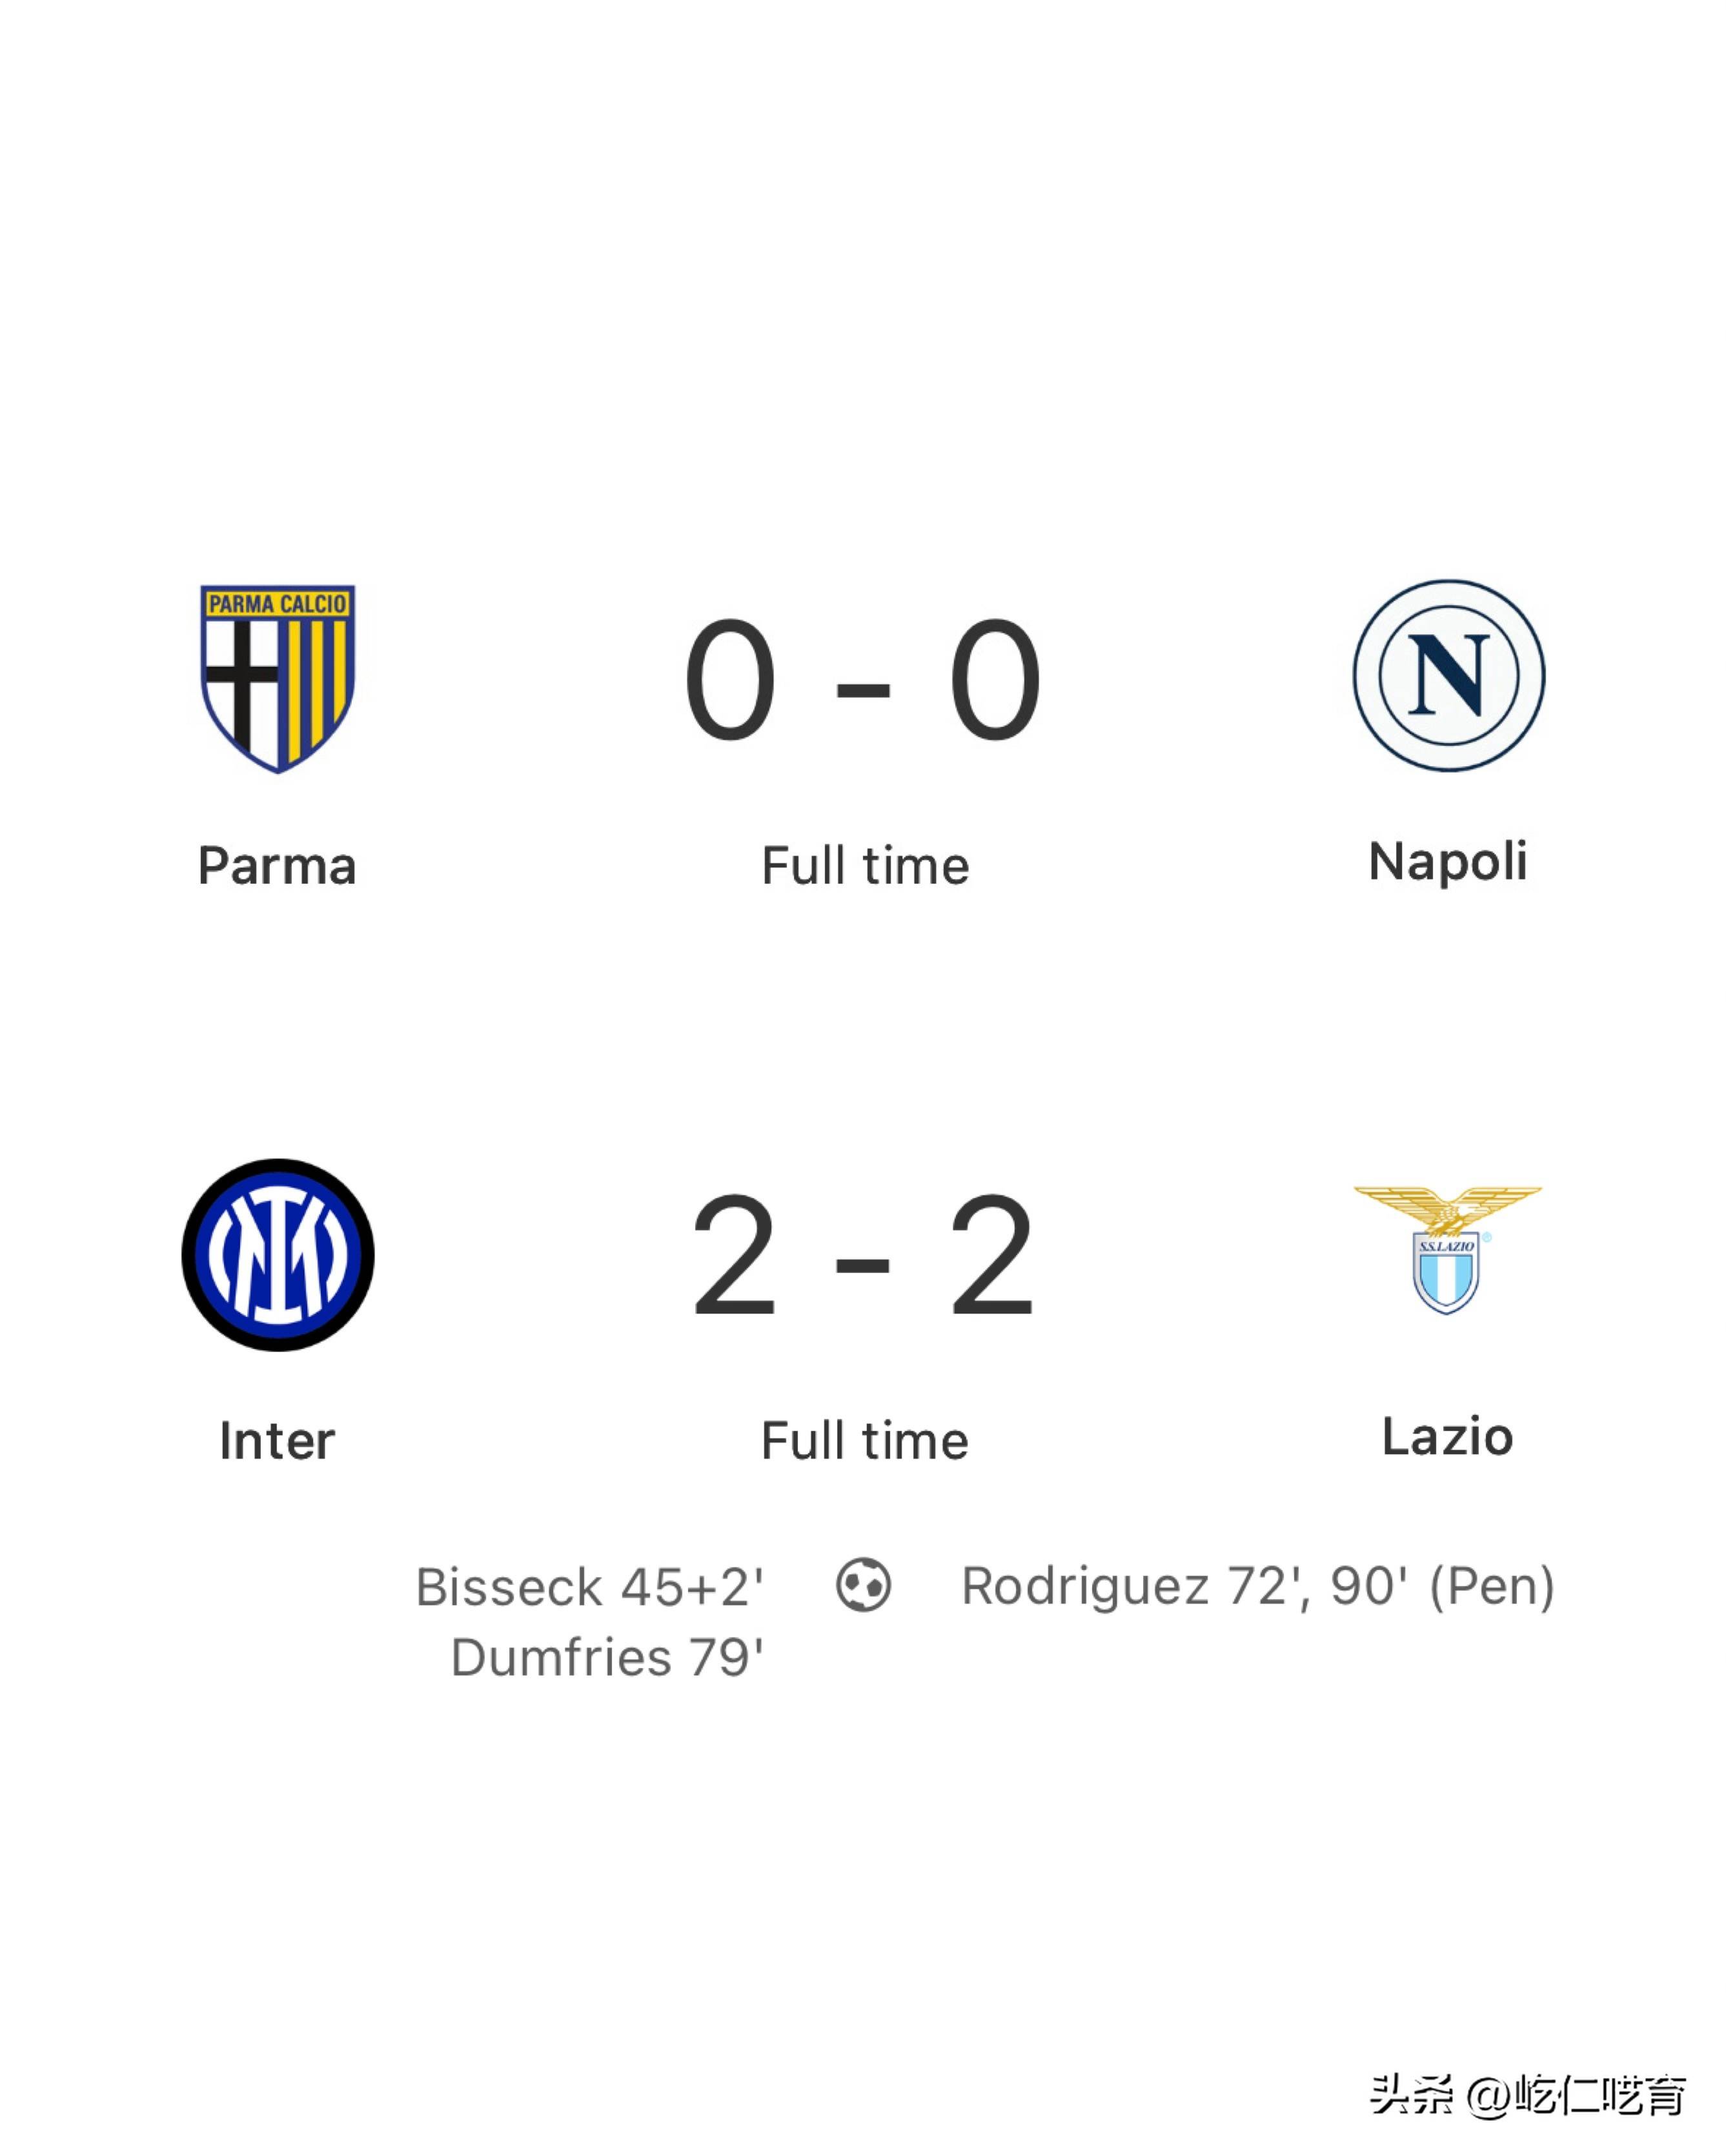Image resolution: width=1726 pixels, height=2156 pixels.
Task: Select the Bisseck 45+2' goal entry
Action: click(589, 1587)
